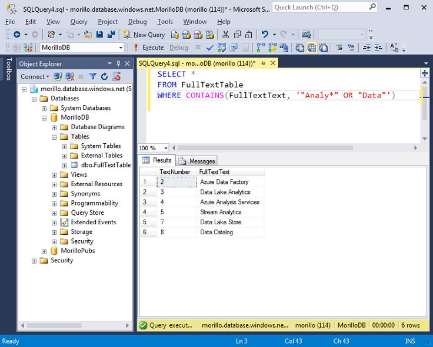Click the Comment out selected lines icon
The width and height of the screenshot is (433, 347).
[x=339, y=48]
